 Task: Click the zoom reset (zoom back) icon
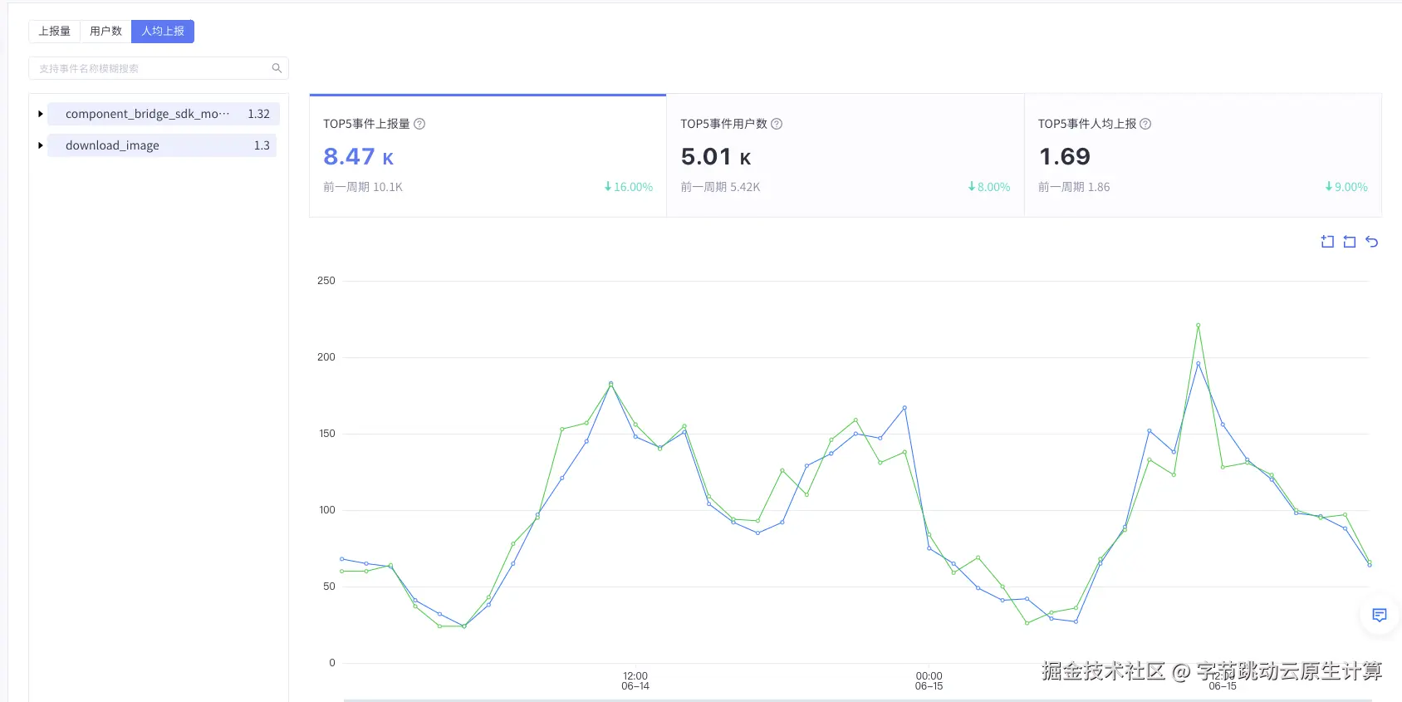pos(1350,242)
